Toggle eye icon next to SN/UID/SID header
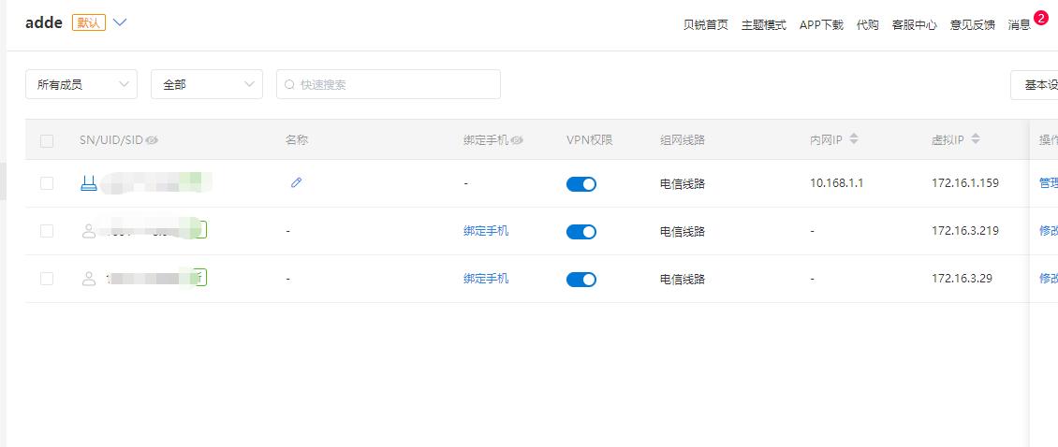 (152, 140)
